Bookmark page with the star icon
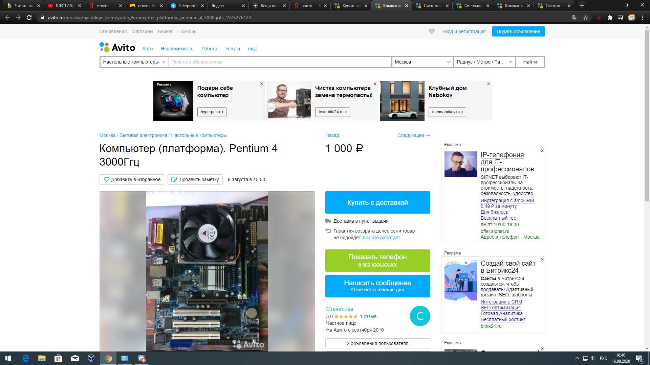650x365 pixels. (x=586, y=18)
